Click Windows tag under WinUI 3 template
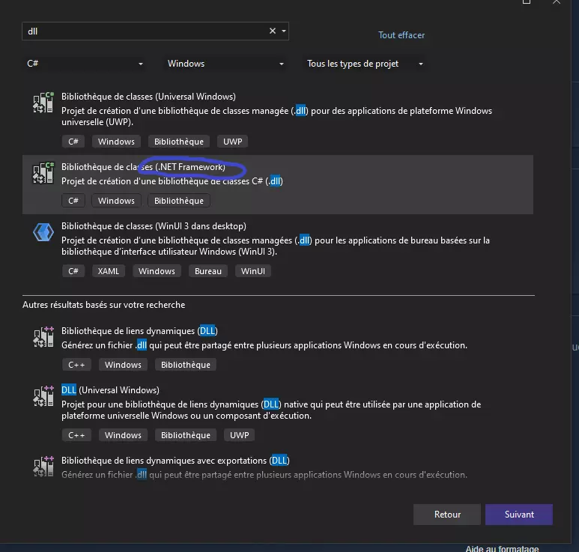The image size is (579, 552). click(157, 271)
